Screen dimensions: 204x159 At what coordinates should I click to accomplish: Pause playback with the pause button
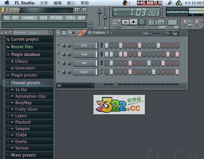(x=125, y=22)
